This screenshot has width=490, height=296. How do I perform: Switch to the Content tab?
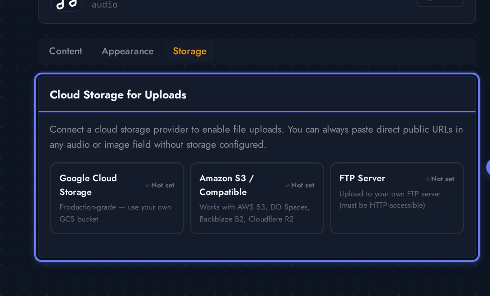click(x=65, y=51)
